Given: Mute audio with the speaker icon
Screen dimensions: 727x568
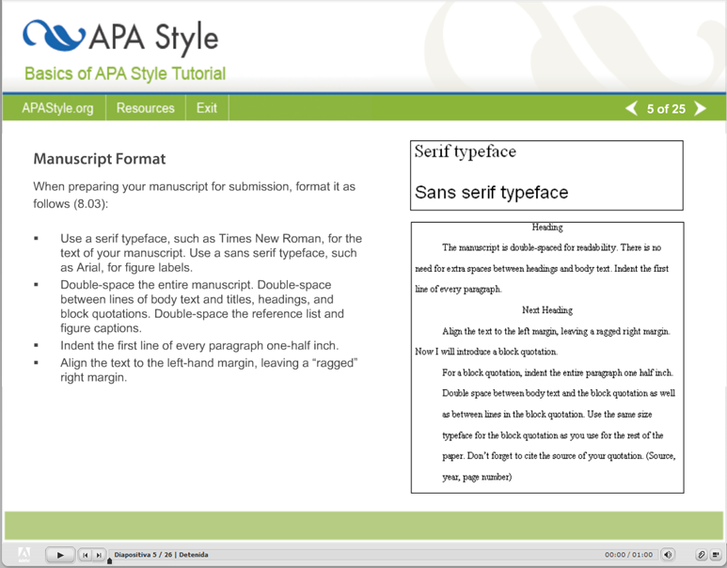Looking at the screenshot, I should click(668, 555).
